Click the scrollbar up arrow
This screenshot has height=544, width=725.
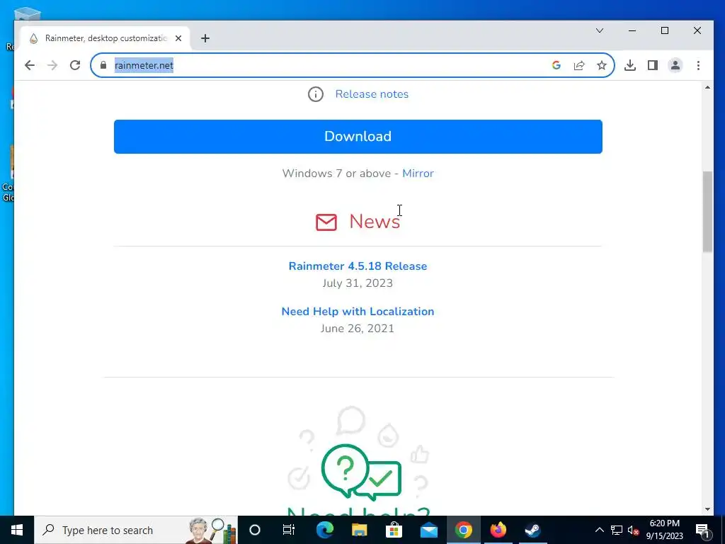click(707, 87)
